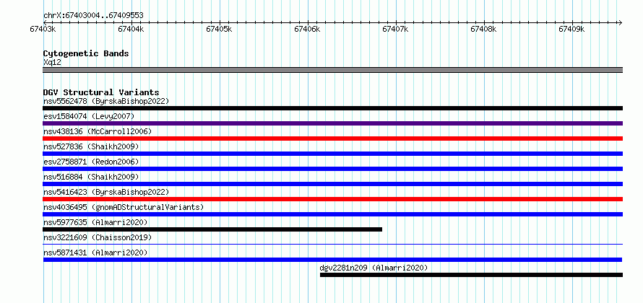Click the 67404k ruler tick label
Viewport: 643px width, 303px height.
pos(131,29)
